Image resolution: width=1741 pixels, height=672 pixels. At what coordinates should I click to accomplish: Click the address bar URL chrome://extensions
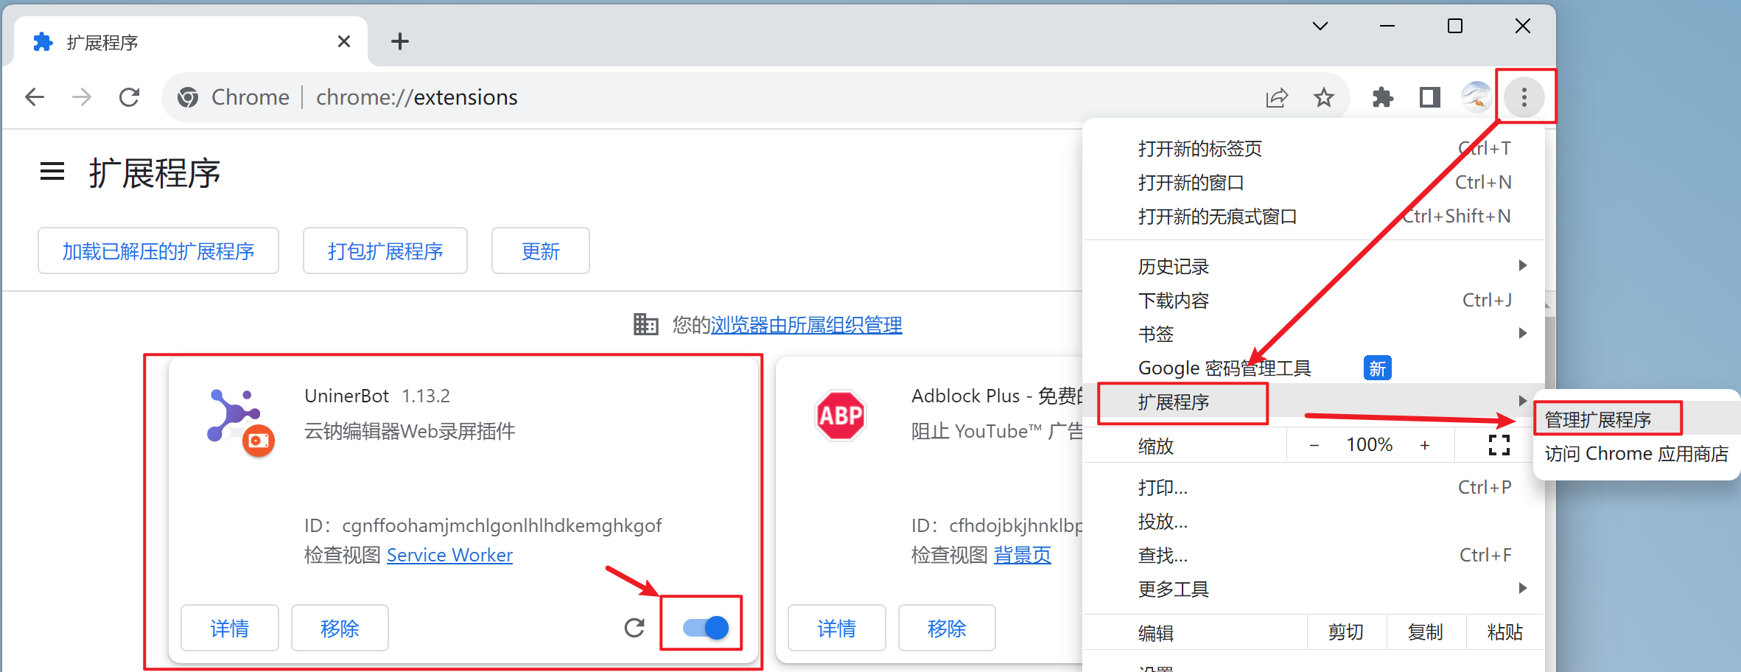coord(417,97)
